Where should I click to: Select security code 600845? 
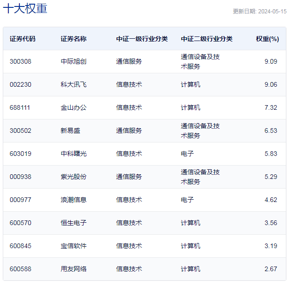(20, 246)
